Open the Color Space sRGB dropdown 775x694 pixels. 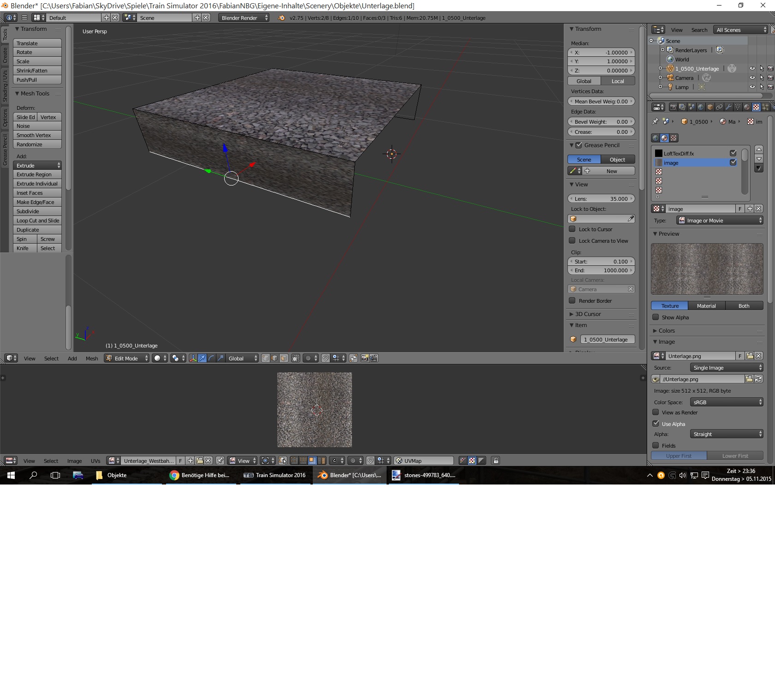coord(727,402)
